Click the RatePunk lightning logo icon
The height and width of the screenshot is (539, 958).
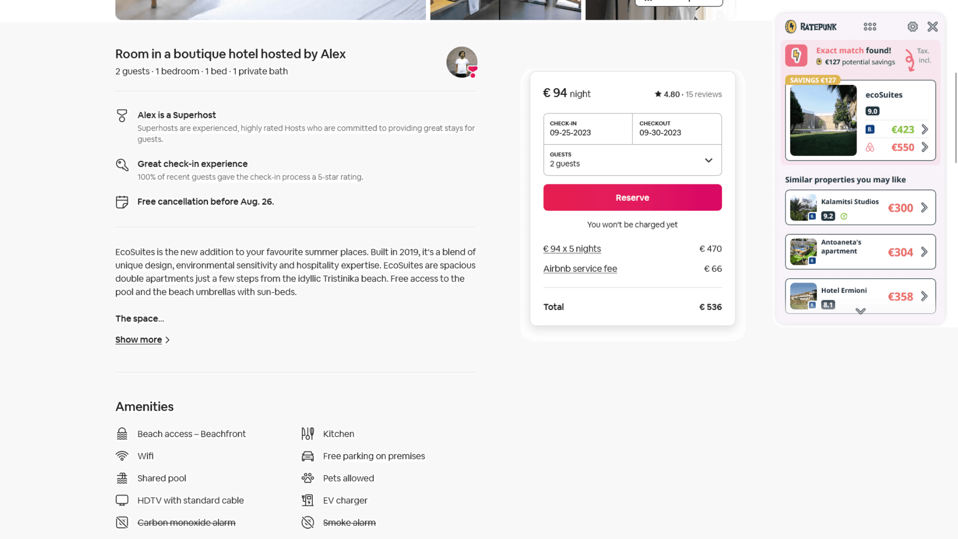pos(791,26)
